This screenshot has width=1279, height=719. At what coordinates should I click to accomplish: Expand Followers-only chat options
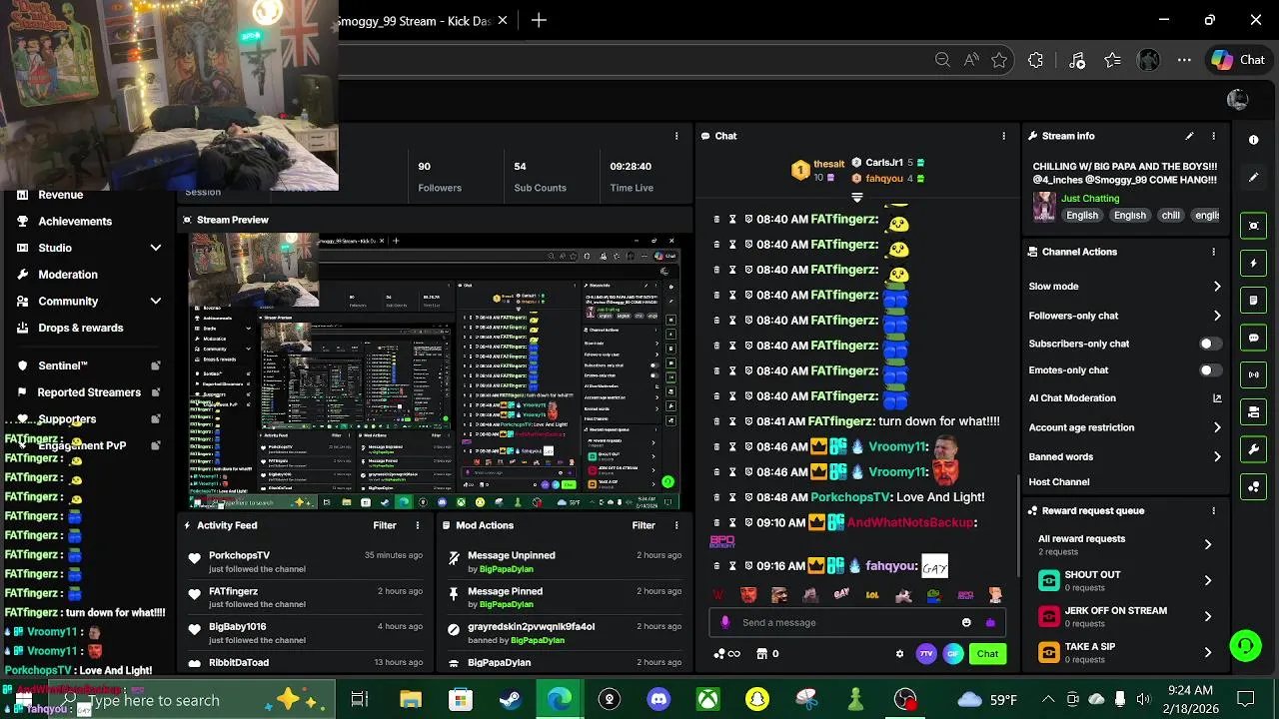point(1217,316)
